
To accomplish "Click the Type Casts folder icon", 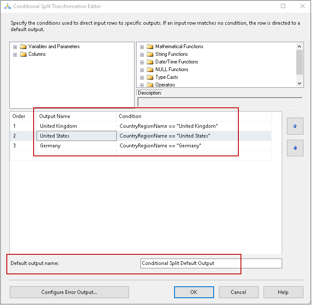I will (x=150, y=77).
